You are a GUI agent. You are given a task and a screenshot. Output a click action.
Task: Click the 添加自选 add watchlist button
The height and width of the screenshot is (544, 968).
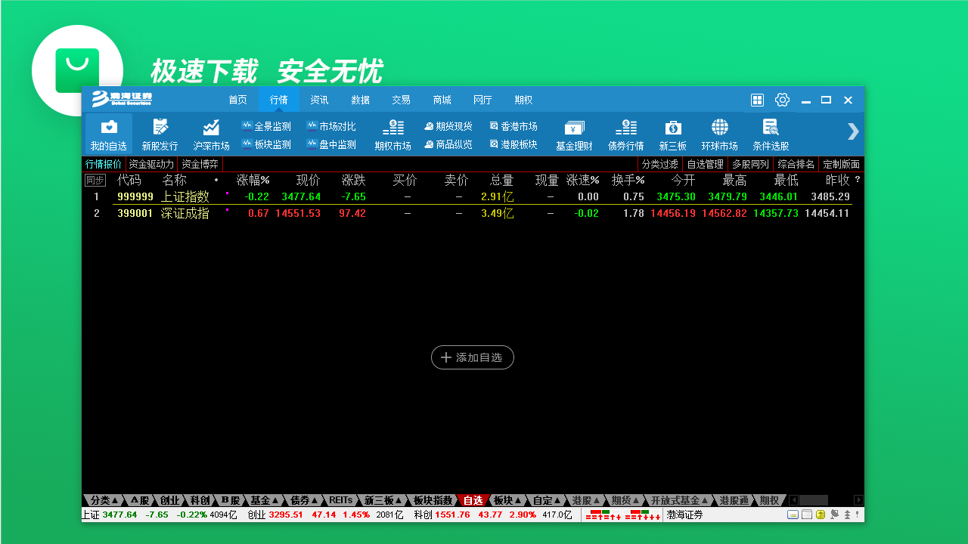coord(472,357)
